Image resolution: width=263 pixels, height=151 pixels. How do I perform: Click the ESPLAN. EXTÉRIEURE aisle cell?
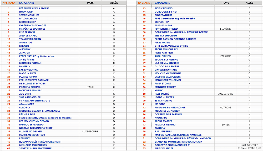point(249,149)
